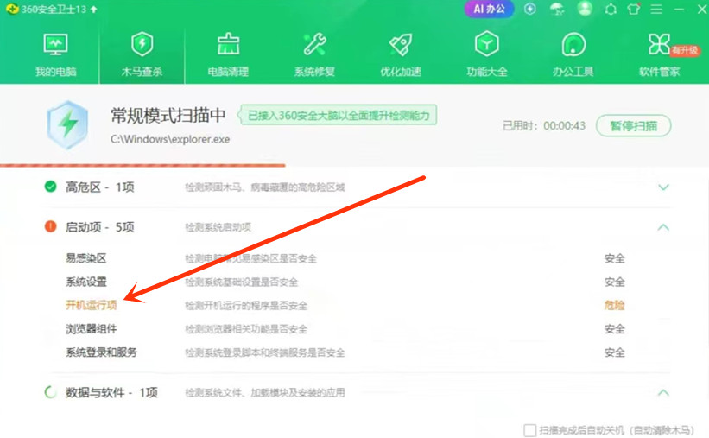Click the C:\Windows\explorer.exe path text
The image size is (709, 438).
(x=170, y=139)
